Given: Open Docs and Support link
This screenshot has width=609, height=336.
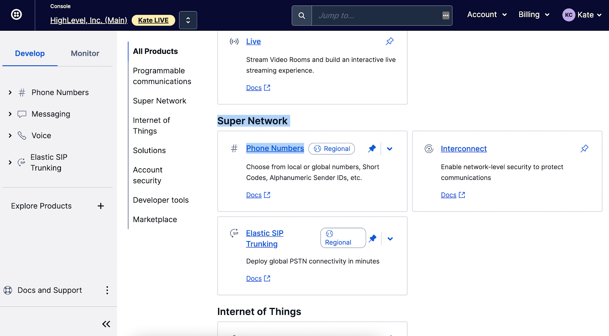Looking at the screenshot, I should pyautogui.click(x=49, y=290).
